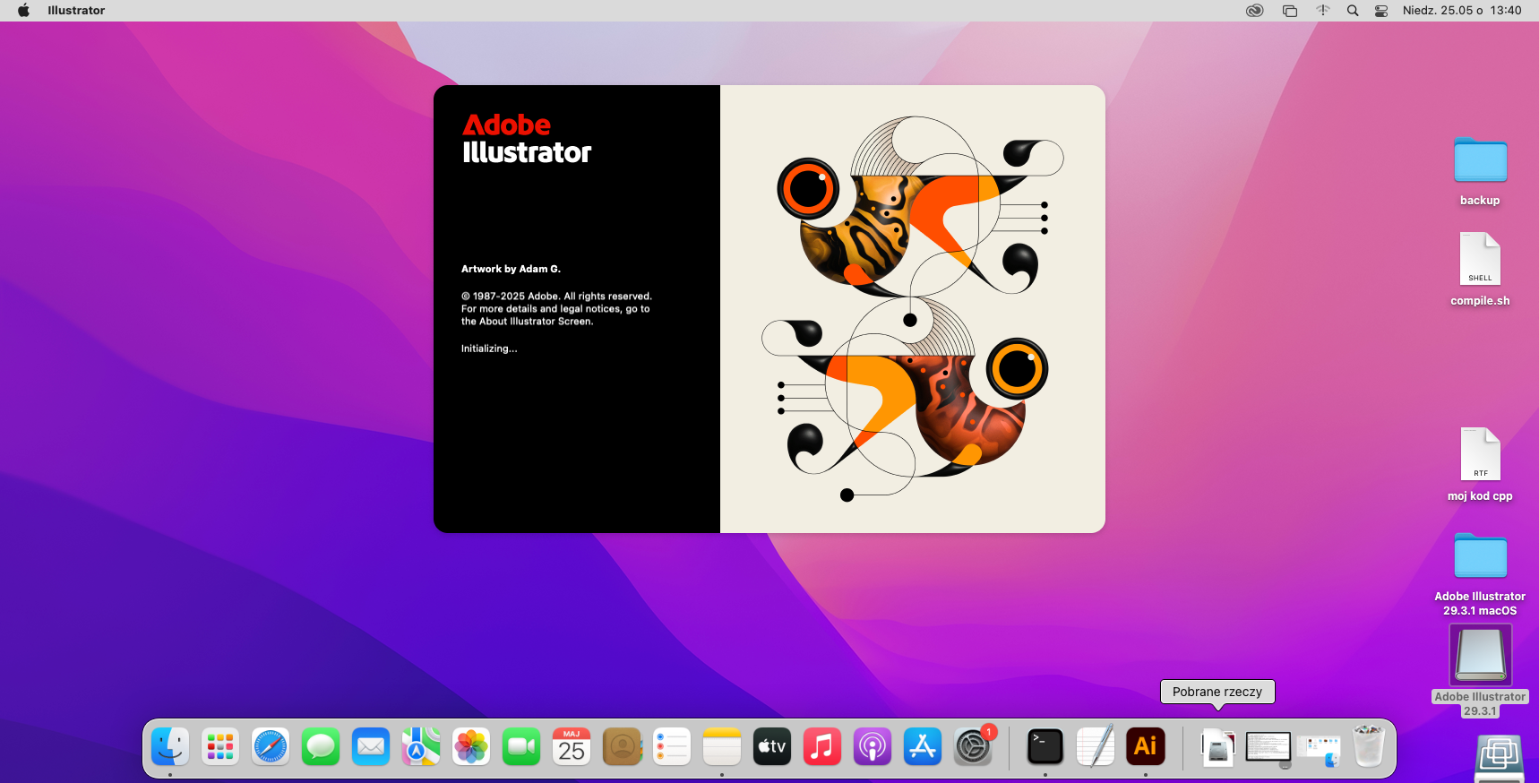Open the Illustrator application menu
This screenshot has width=1539, height=783.
click(76, 11)
